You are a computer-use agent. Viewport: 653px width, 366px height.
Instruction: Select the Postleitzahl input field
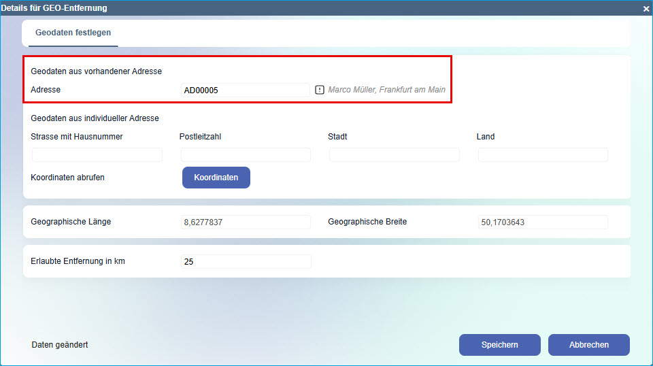click(246, 155)
